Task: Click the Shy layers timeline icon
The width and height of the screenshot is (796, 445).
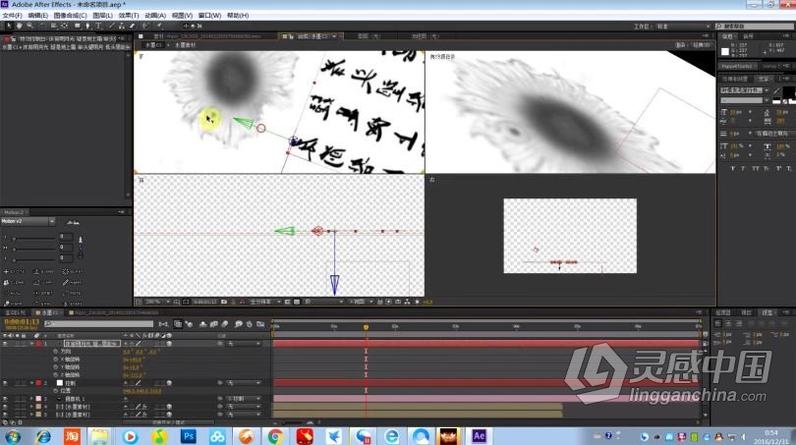Action: pyautogui.click(x=203, y=324)
